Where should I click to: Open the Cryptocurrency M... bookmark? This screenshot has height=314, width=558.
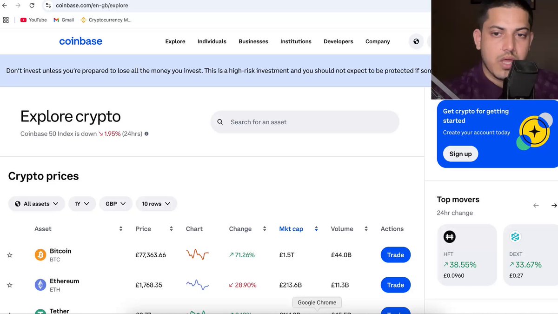[x=106, y=20]
